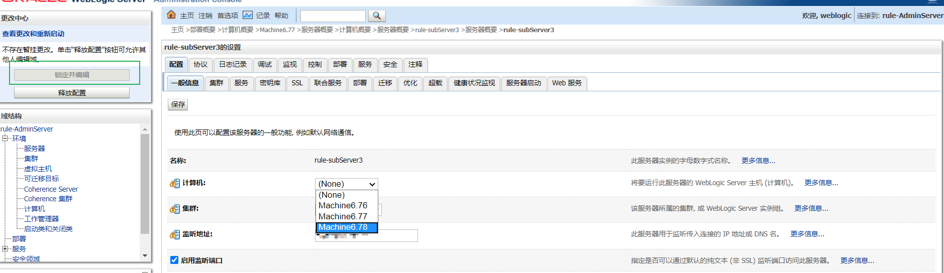Open the 优化 sub-tab

click(410, 83)
